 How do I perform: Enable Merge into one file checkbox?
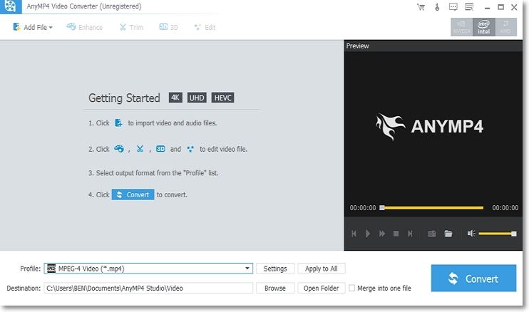(x=352, y=288)
